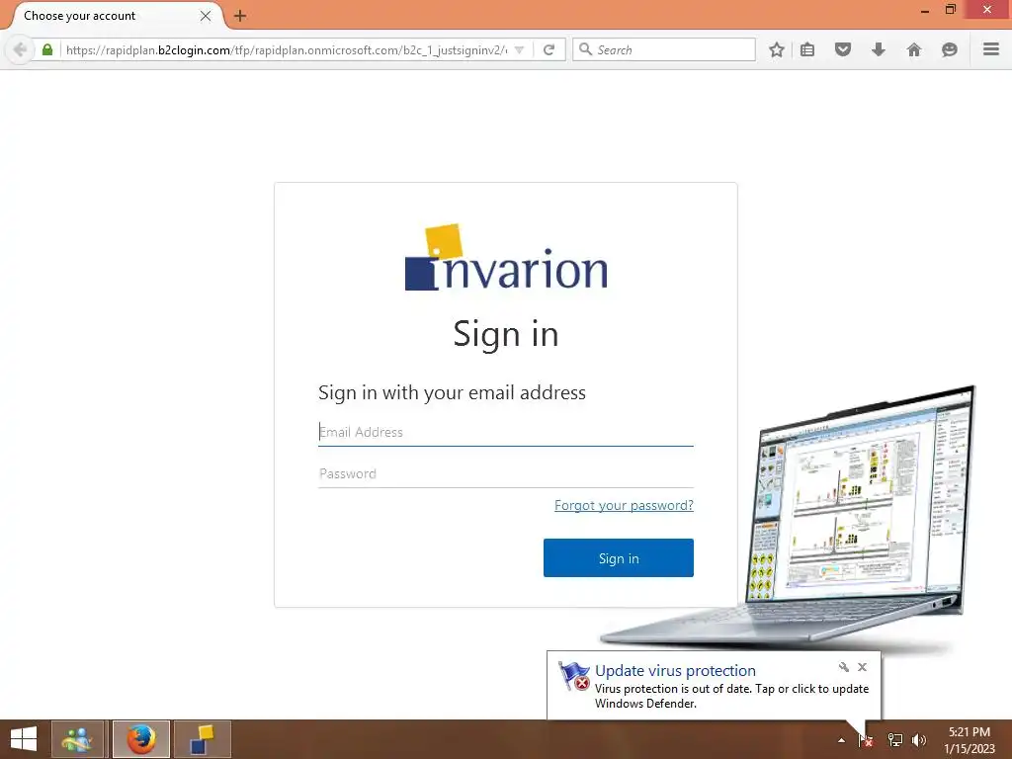Open a new tab with plus button
Image resolution: width=1012 pixels, height=759 pixels.
[x=240, y=16]
